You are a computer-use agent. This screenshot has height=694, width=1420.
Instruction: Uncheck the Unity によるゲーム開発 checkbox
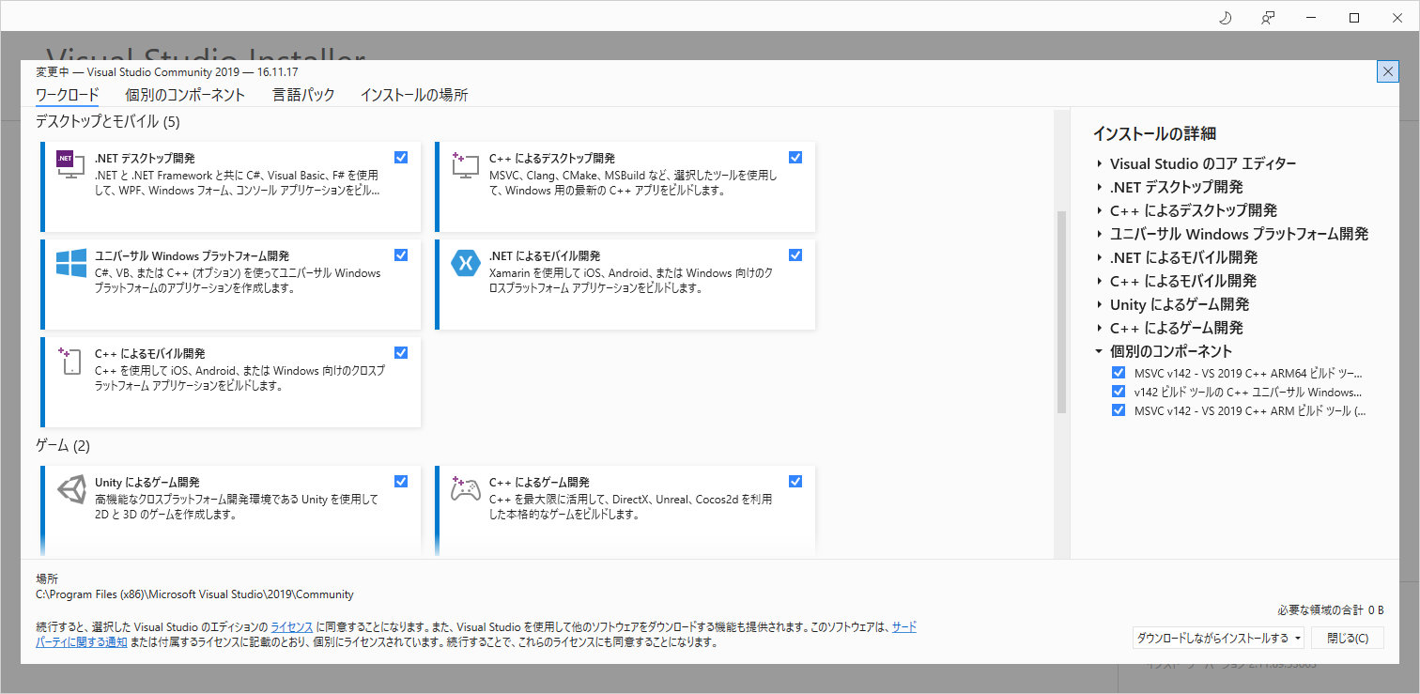coord(401,482)
